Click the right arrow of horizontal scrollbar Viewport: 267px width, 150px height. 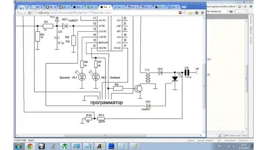(x=201, y=135)
